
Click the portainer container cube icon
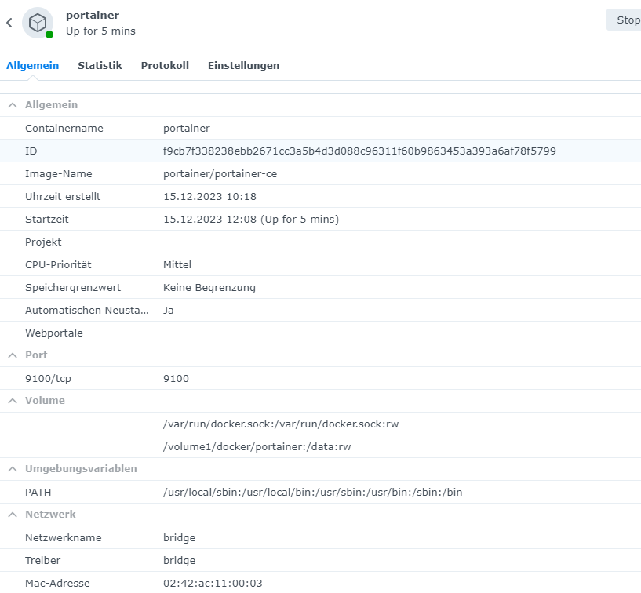[38, 23]
